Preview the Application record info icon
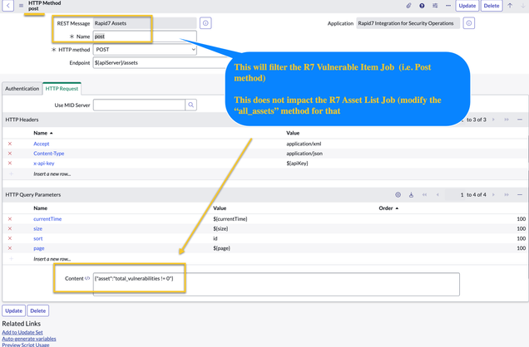Screen dimensions: 529x347 click(x=469, y=23)
